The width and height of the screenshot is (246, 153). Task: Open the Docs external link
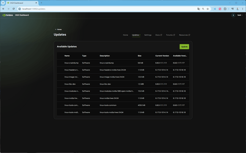[159, 35]
